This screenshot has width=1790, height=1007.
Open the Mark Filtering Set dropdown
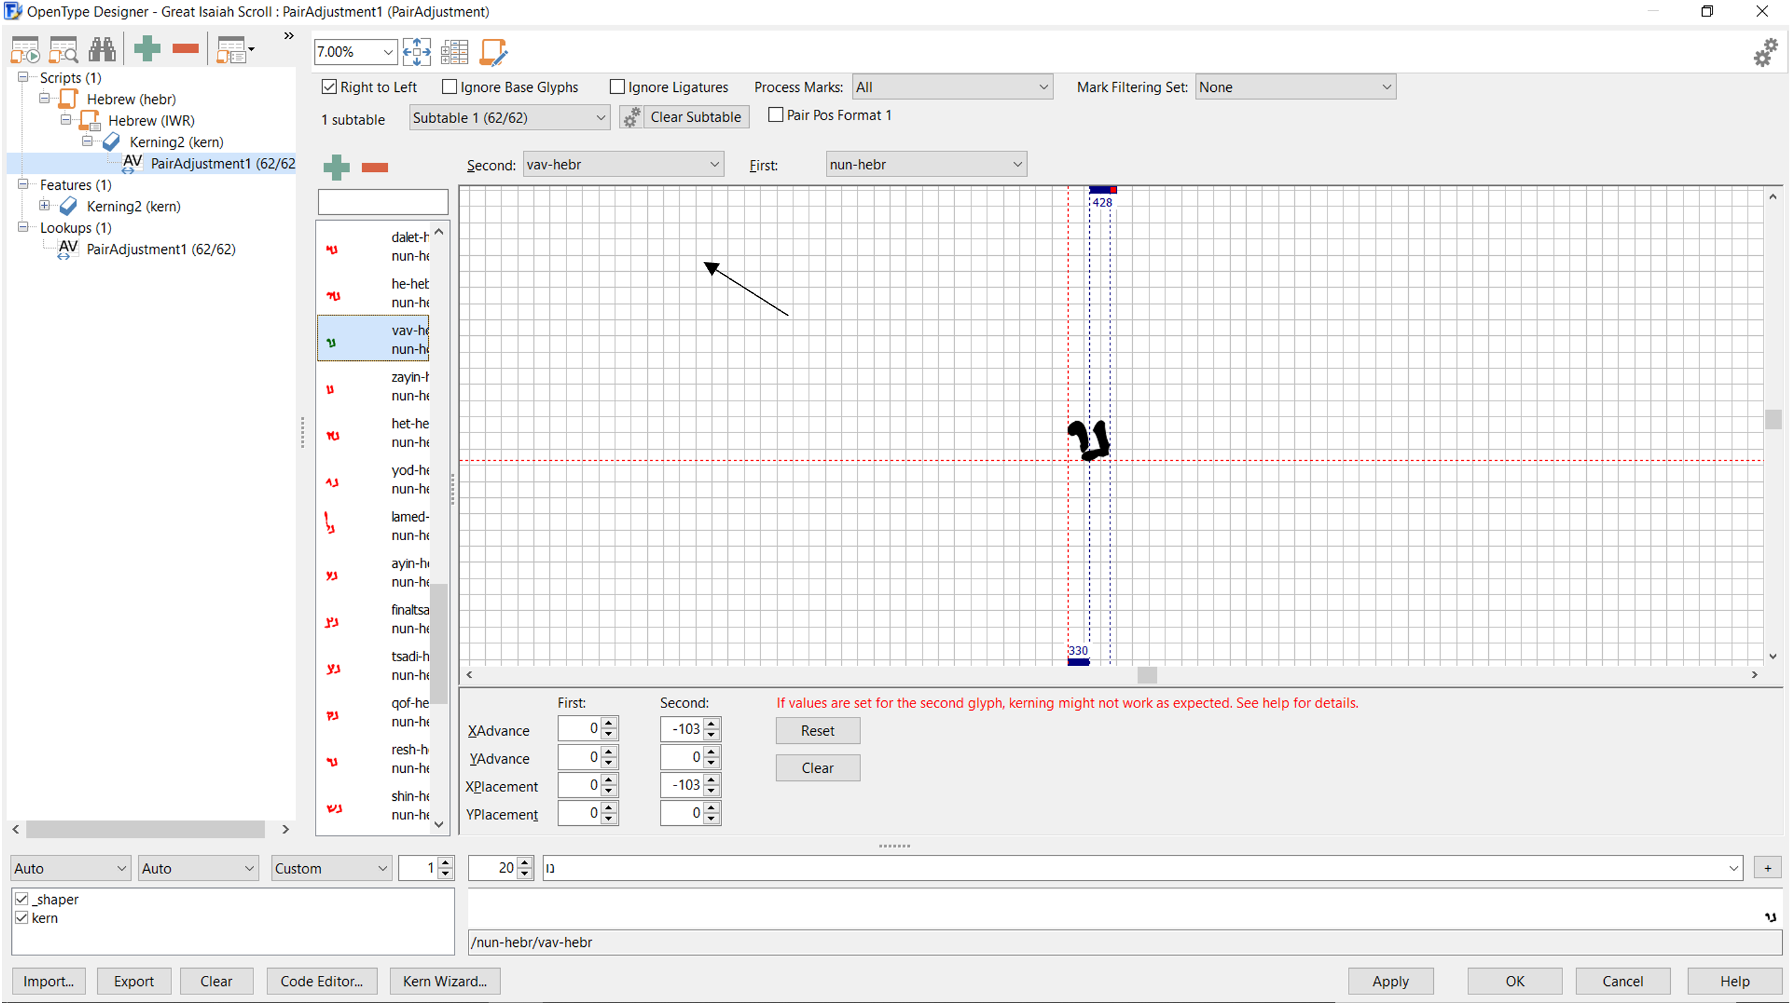(1294, 87)
